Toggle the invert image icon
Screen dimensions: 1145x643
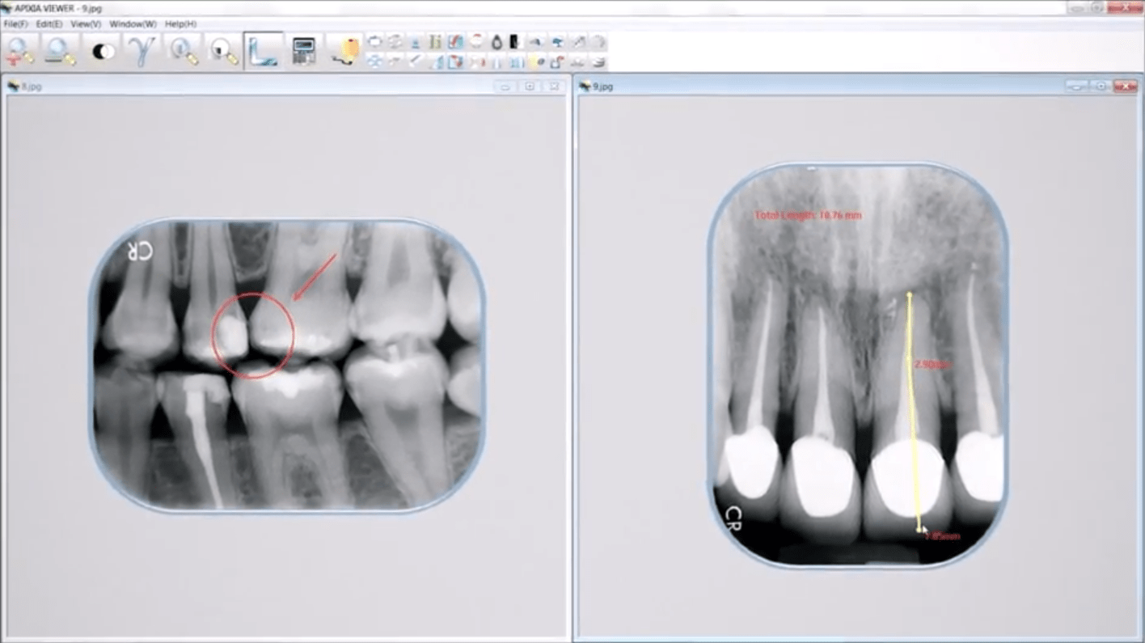pos(513,40)
